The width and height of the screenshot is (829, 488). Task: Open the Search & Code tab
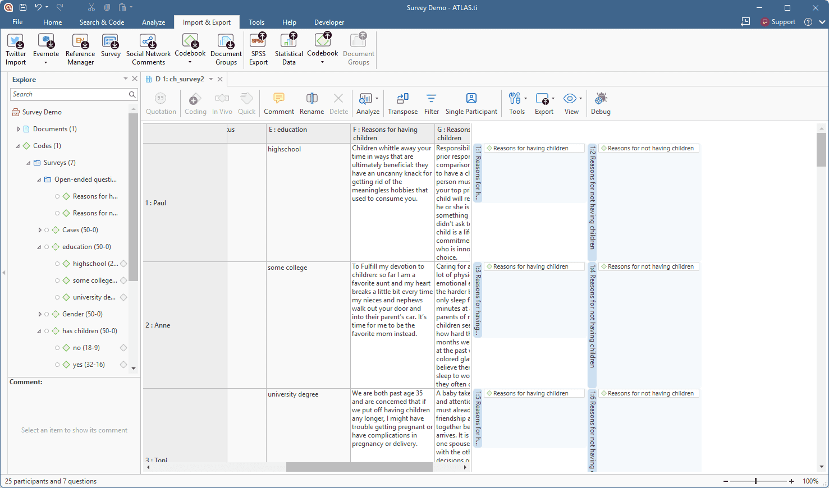pos(102,22)
